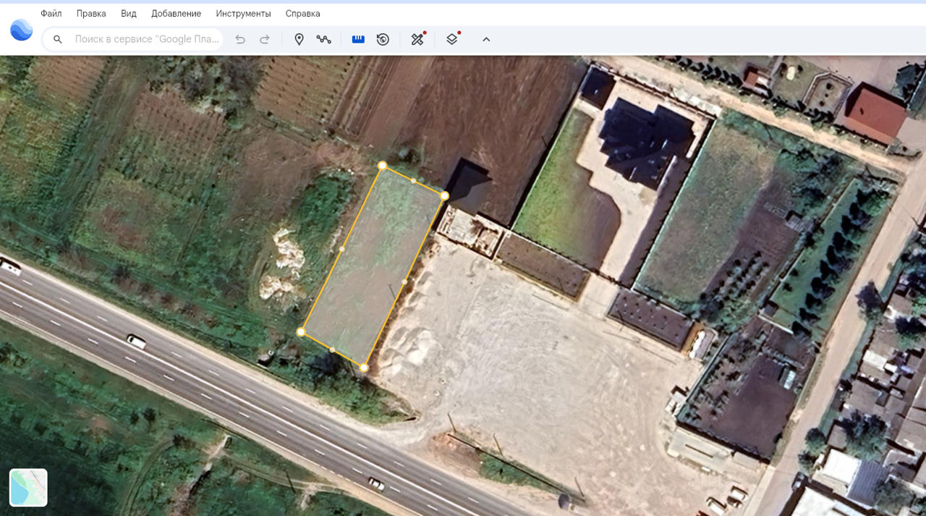Click the Google Earth search field

pyautogui.click(x=147, y=39)
